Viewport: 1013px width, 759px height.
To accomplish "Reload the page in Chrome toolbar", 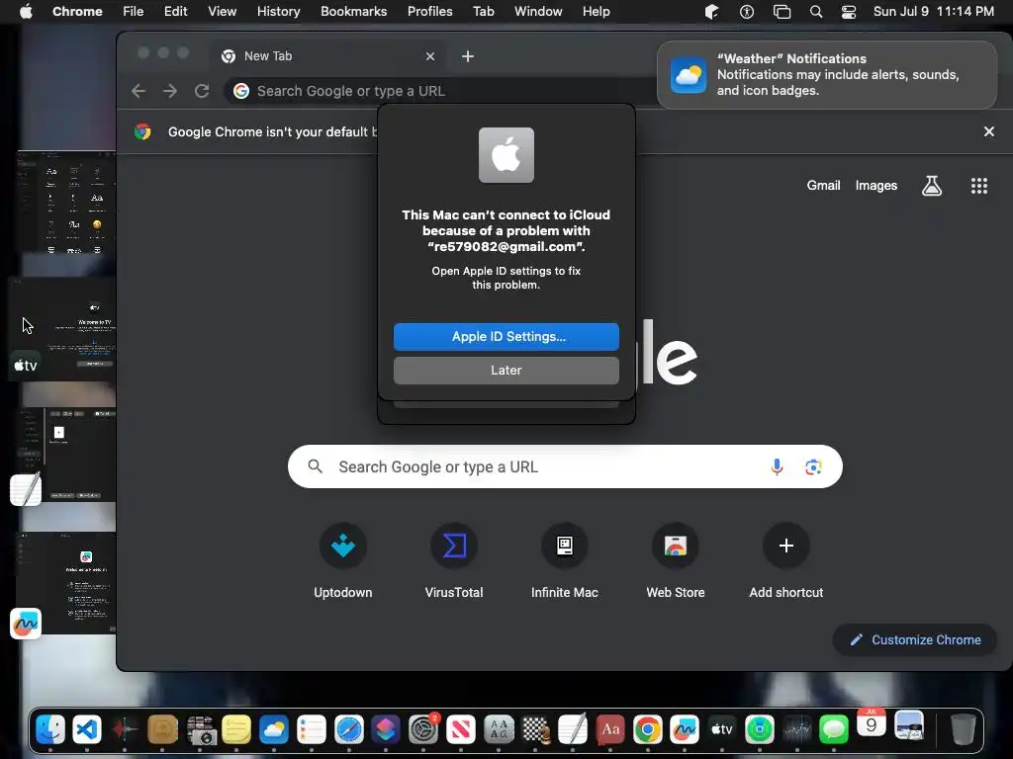I will tap(202, 91).
